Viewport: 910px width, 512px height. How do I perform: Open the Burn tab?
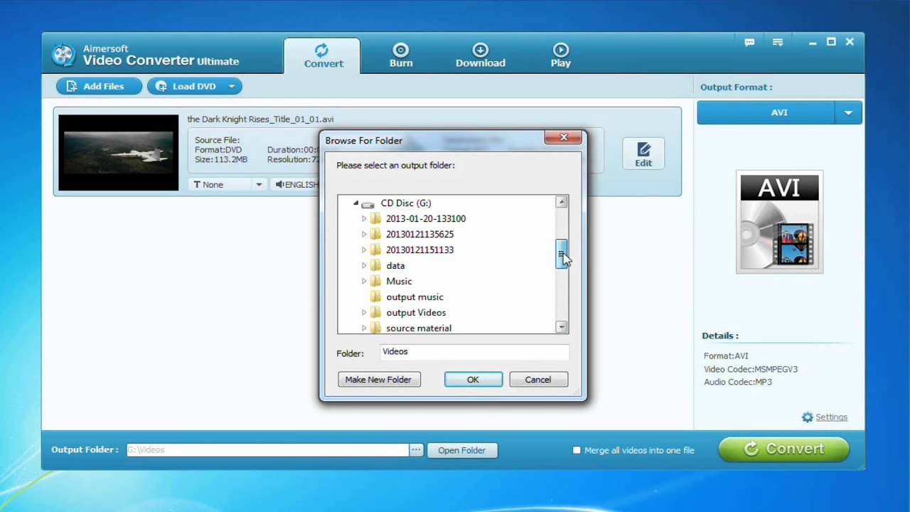(x=401, y=55)
